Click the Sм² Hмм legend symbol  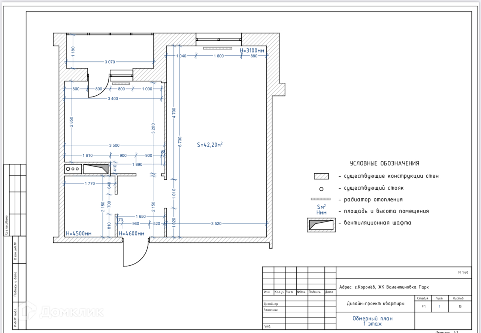[x=321, y=210]
